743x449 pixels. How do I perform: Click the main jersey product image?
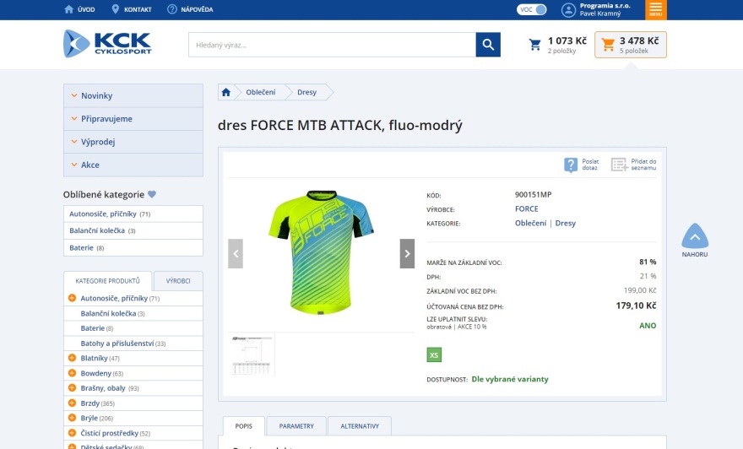322,252
